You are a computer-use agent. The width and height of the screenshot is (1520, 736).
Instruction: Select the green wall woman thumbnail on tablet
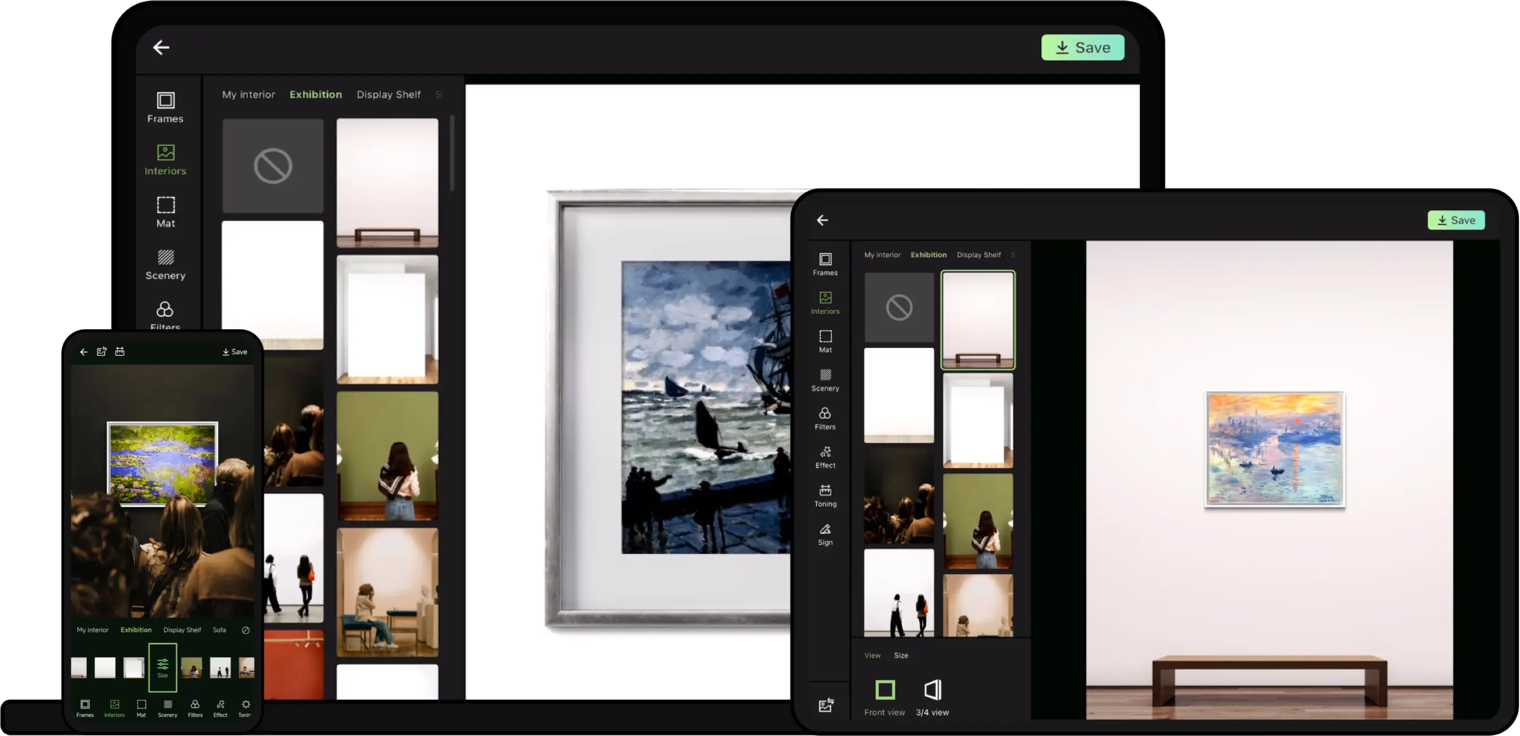pos(978,522)
